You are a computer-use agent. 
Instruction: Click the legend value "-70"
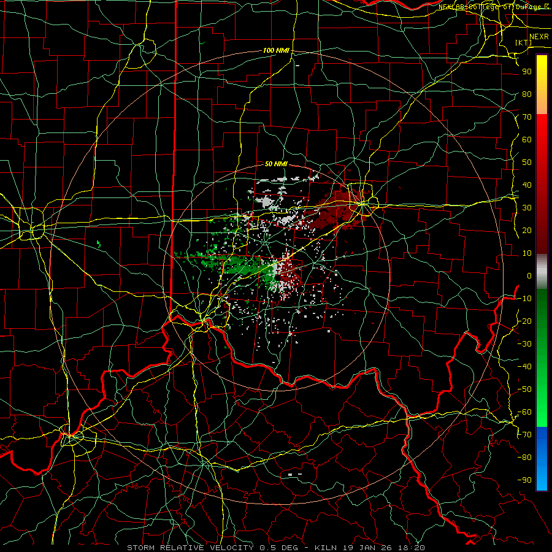point(524,435)
